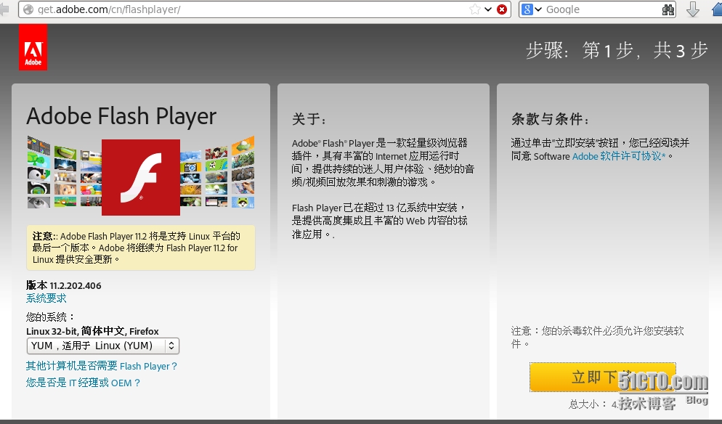The width and height of the screenshot is (722, 424).
Task: Click the 步骤: 第1步, 共3步 text
Action: coord(617,50)
